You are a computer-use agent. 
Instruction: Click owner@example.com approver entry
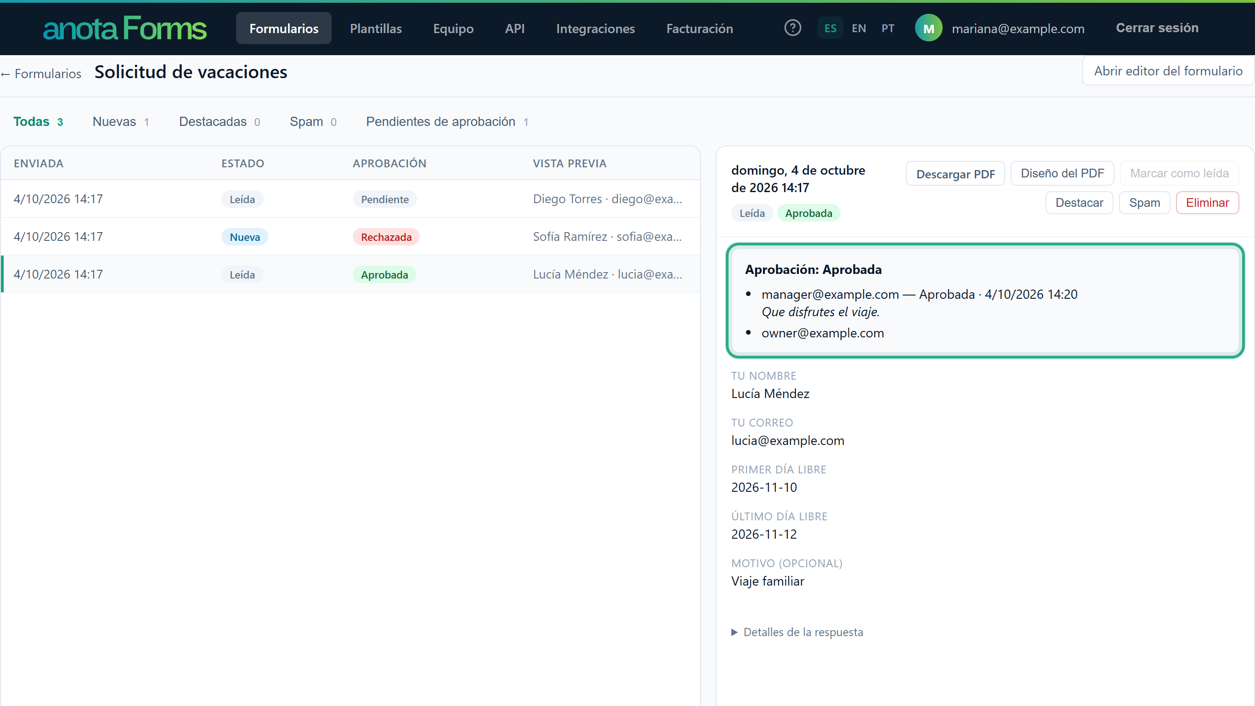(822, 333)
